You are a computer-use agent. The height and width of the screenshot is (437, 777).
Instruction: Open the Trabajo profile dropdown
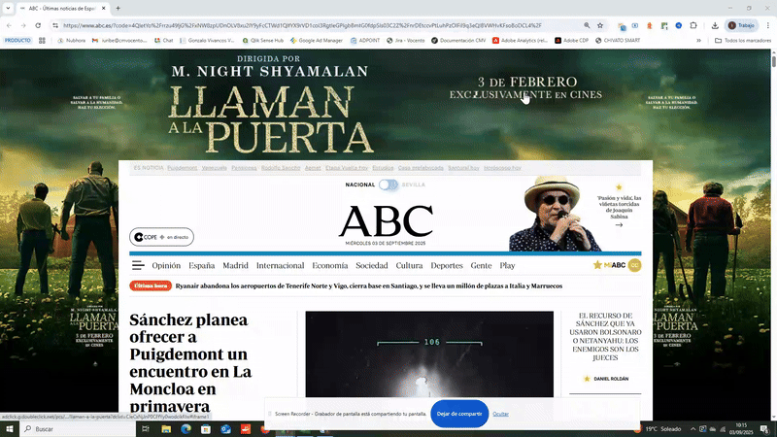tap(745, 25)
